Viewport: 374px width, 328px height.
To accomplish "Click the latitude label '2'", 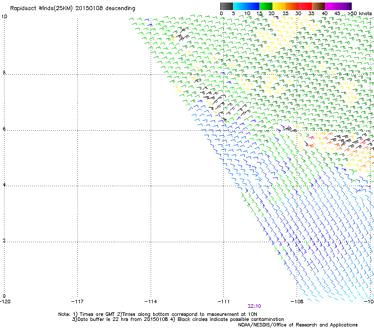I will coord(4,241).
